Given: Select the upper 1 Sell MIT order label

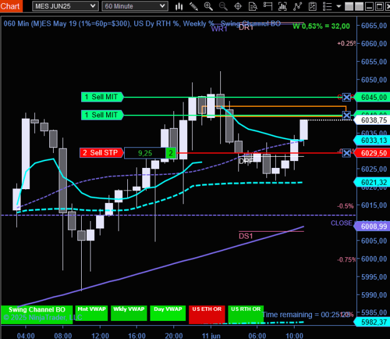Looking at the screenshot, I should pyautogui.click(x=102, y=97).
